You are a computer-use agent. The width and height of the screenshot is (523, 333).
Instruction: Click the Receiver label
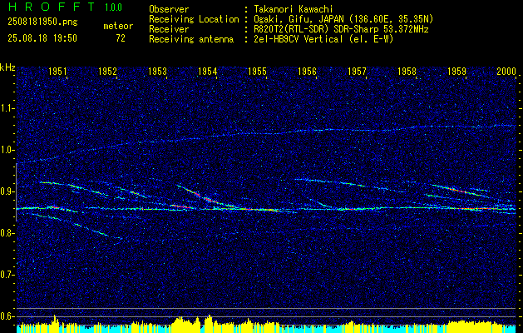pyautogui.click(x=169, y=29)
